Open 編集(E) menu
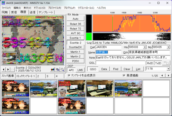This screenshot has width=172, height=116. click(x=17, y=8)
